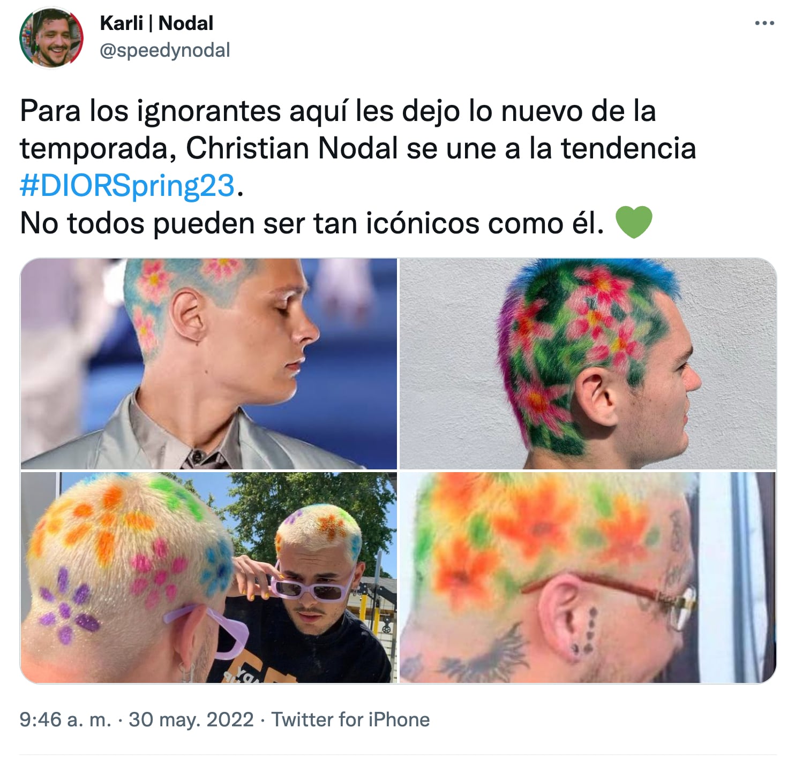Click the profile avatar picture
Viewport: 795px width, 759px height.
[51, 37]
